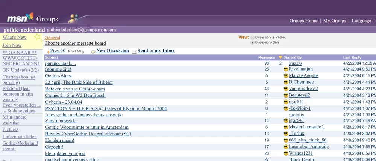Click the sunglasses smiley next to Vampiredress2
This screenshot has width=376, height=161.
pos(285,89)
